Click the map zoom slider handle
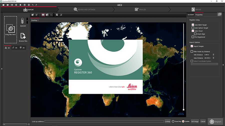This screenshot has width=225, height=126. point(183,110)
